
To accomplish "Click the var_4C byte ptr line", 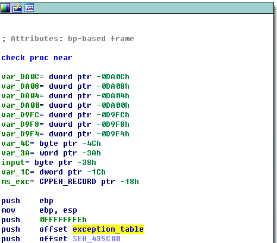I will click(51, 144).
